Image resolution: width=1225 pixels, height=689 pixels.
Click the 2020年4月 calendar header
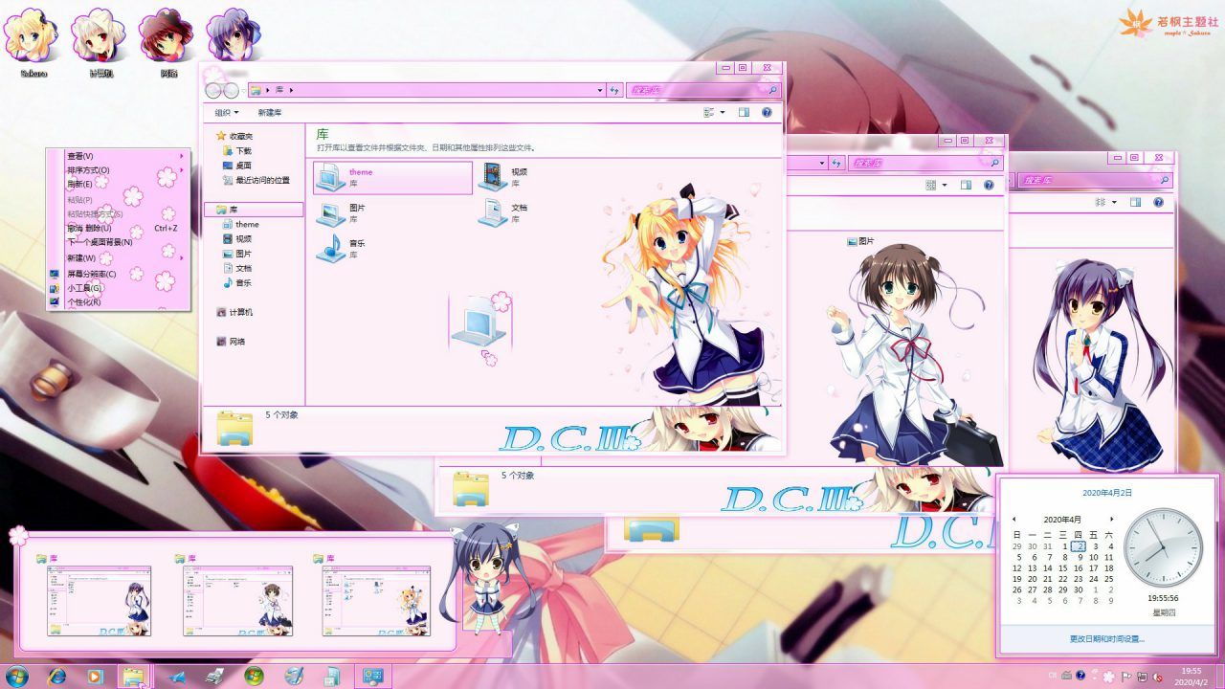click(x=1062, y=519)
